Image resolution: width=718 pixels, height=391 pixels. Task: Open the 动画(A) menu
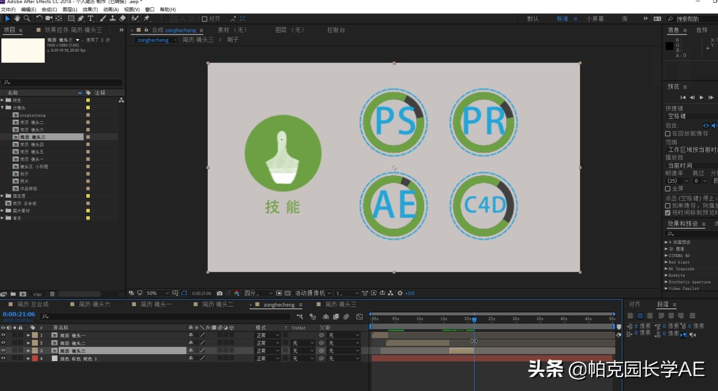pos(111,9)
